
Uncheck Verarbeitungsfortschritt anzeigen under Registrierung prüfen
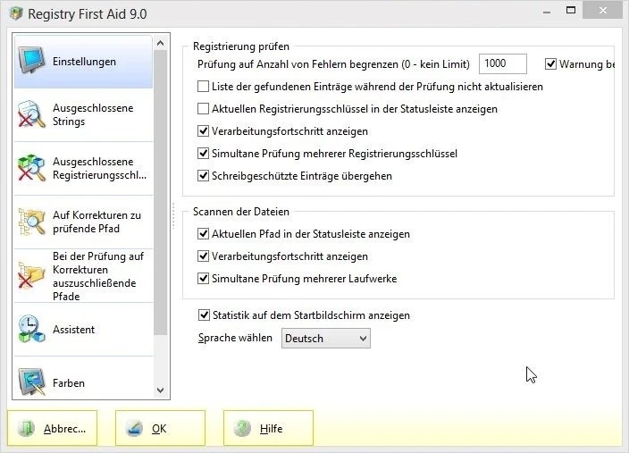click(x=203, y=130)
